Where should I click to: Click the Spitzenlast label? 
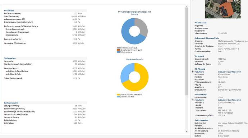click(x=199, y=61)
